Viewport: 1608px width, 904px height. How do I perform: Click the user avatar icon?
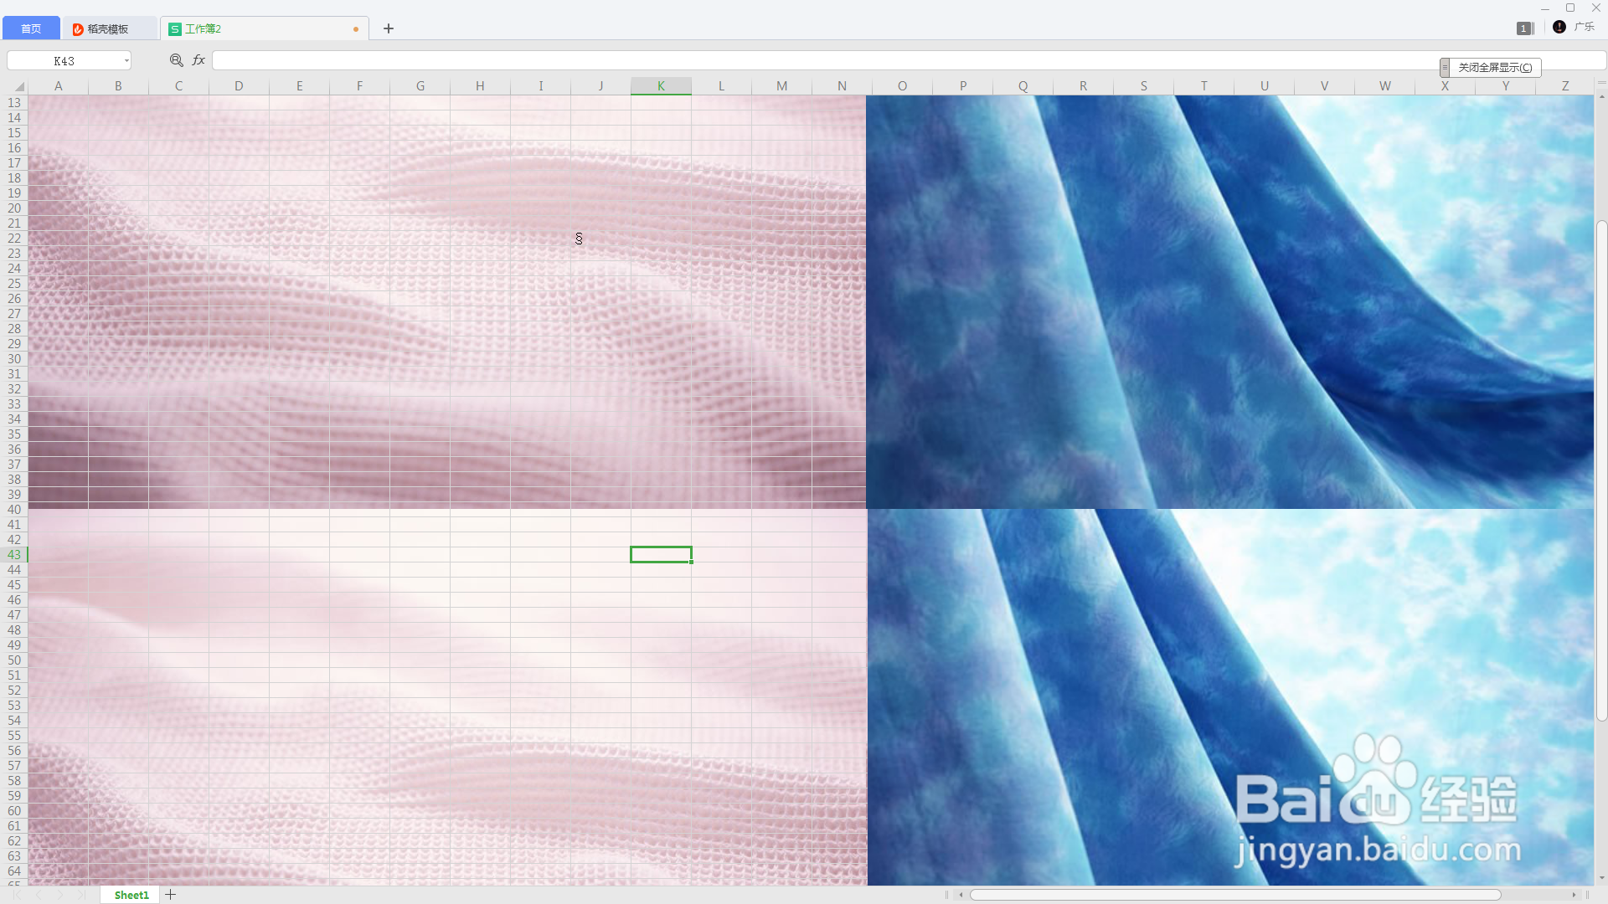tap(1559, 27)
